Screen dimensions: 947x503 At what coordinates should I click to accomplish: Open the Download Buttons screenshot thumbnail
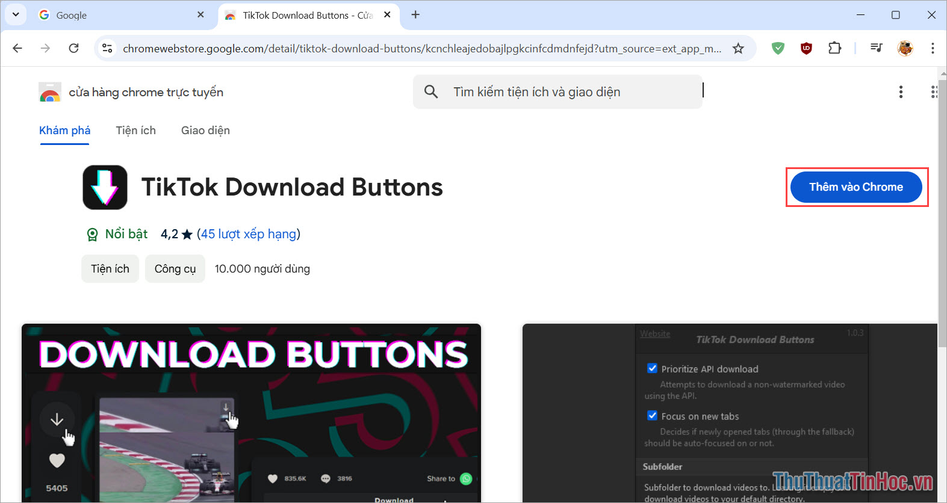(251, 413)
